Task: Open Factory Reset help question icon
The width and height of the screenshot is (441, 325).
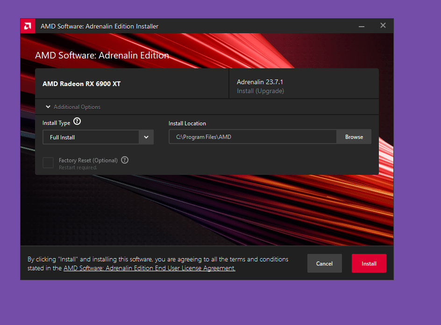Action: coord(125,160)
